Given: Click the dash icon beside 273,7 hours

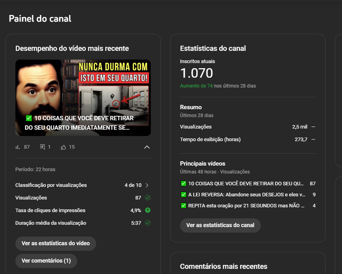Looking at the screenshot, I should point(313,139).
